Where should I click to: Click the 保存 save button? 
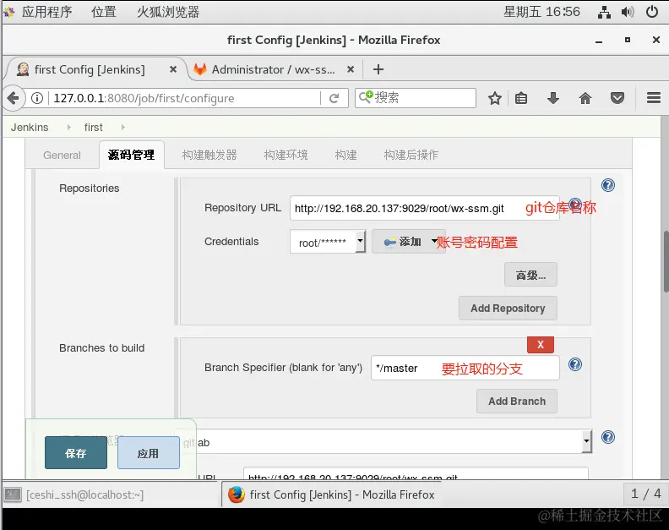pos(76,453)
